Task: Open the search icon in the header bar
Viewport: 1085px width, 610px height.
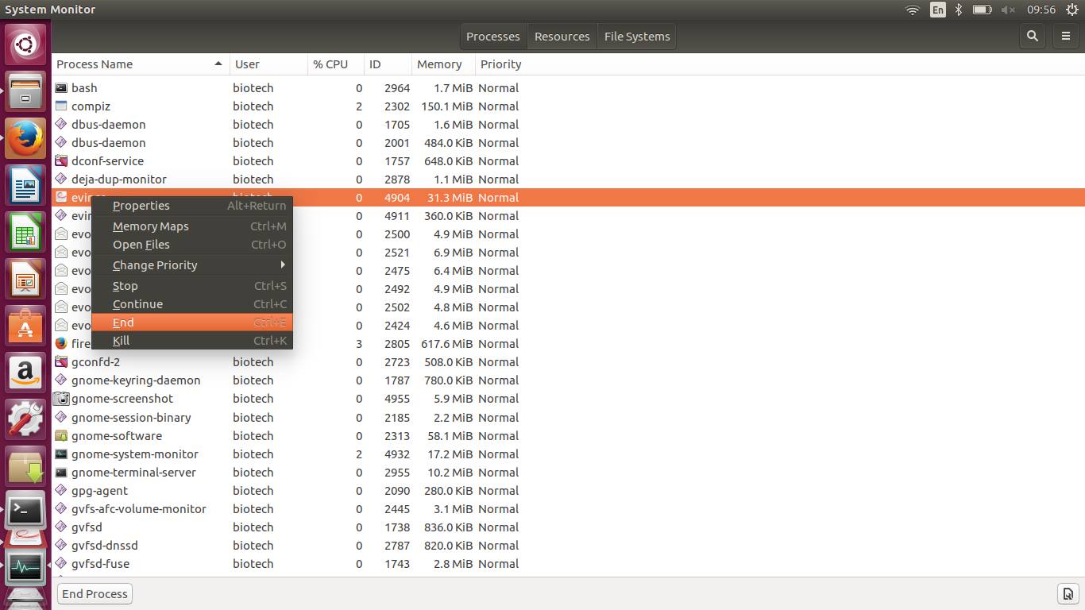Action: pyautogui.click(x=1033, y=36)
